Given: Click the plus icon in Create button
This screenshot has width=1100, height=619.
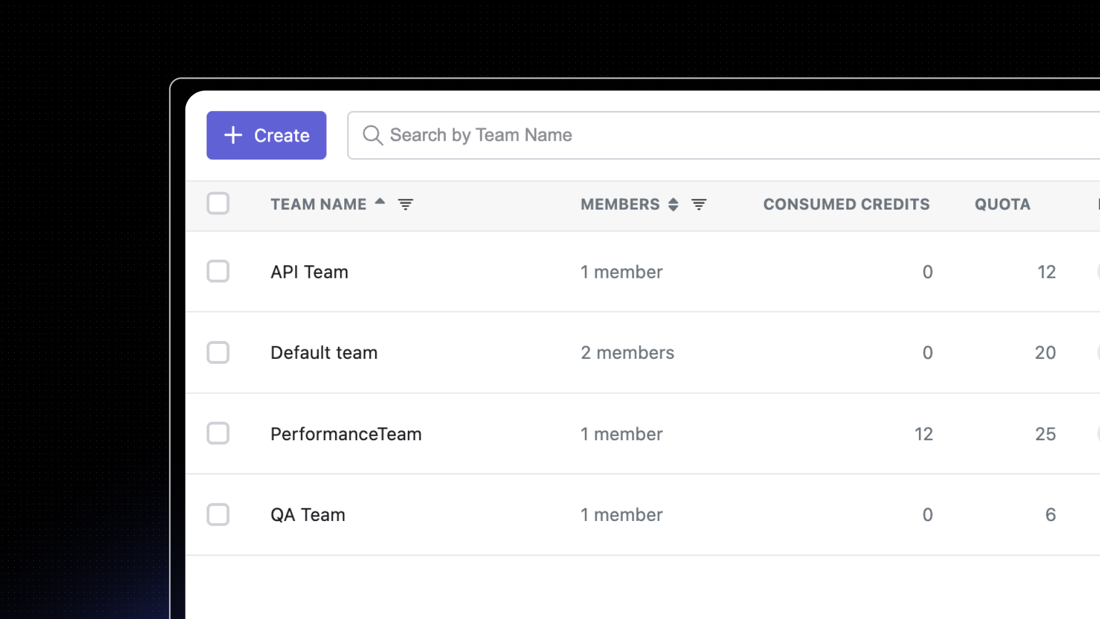Looking at the screenshot, I should pyautogui.click(x=233, y=135).
